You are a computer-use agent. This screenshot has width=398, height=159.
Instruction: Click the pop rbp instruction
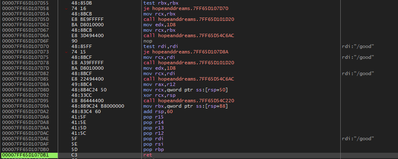tap(153, 150)
